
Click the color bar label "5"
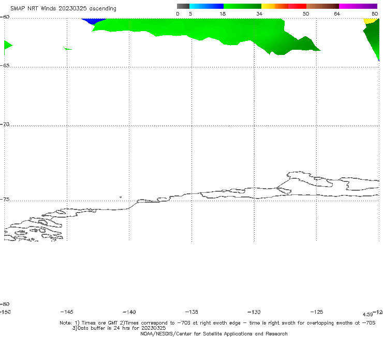click(x=190, y=14)
